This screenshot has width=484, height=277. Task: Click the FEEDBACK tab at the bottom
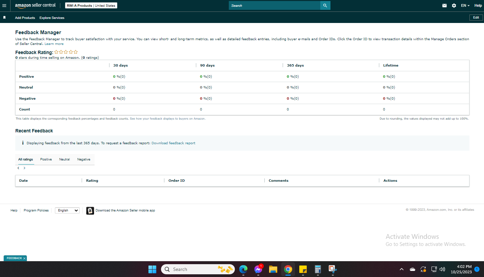(14, 258)
